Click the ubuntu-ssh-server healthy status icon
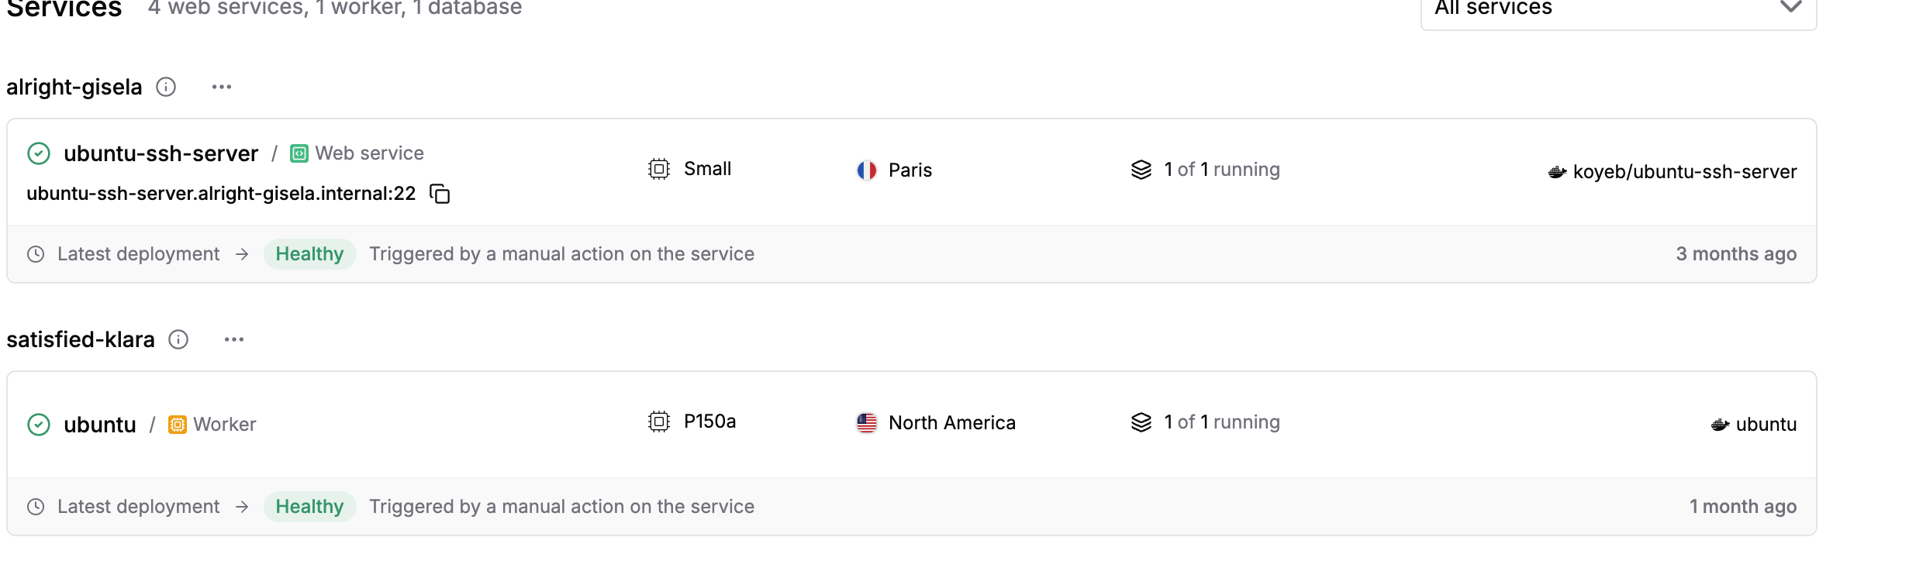This screenshot has height=561, width=1909. (39, 153)
